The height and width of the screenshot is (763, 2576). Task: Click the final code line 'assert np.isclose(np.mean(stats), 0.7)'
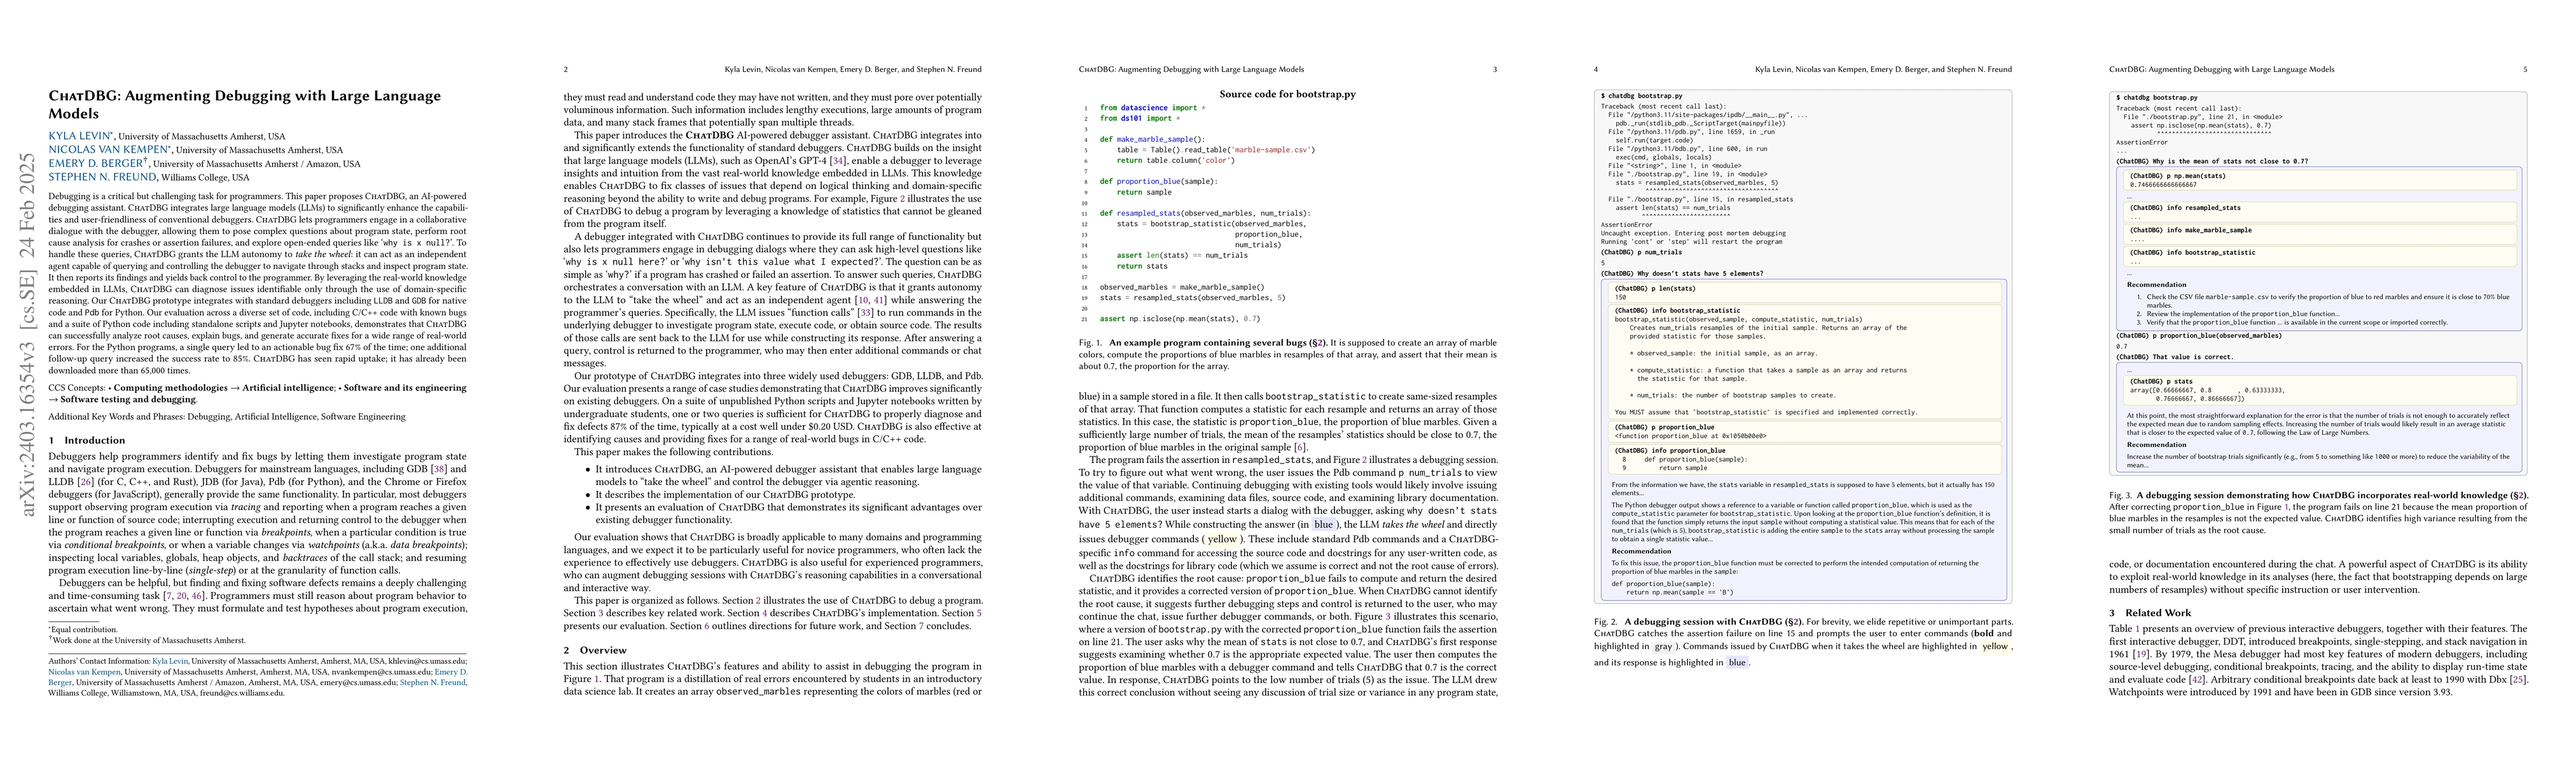[1180, 319]
